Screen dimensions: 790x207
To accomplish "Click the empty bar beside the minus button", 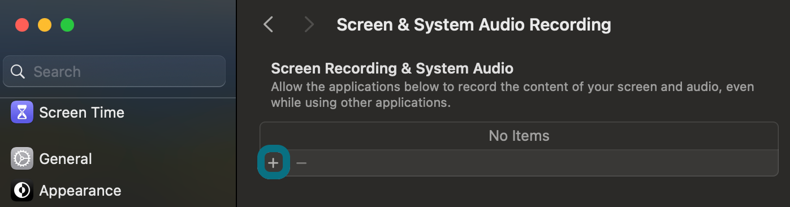I will (544, 163).
